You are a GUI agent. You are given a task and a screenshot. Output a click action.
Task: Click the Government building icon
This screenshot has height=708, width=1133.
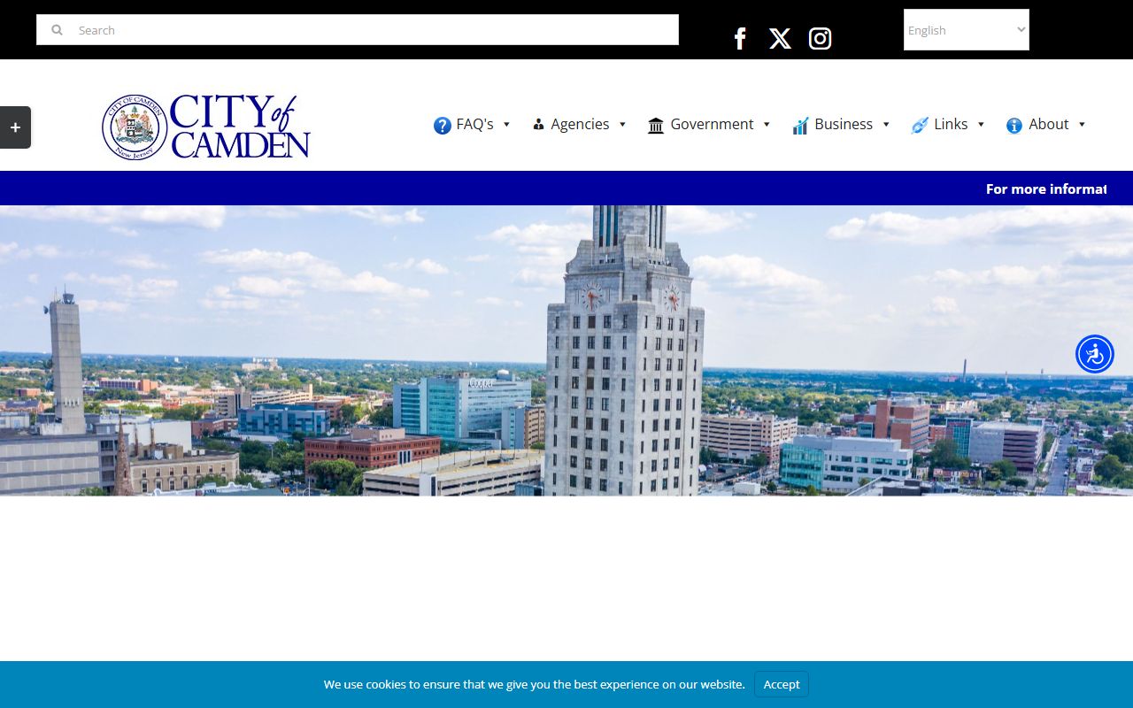(656, 126)
